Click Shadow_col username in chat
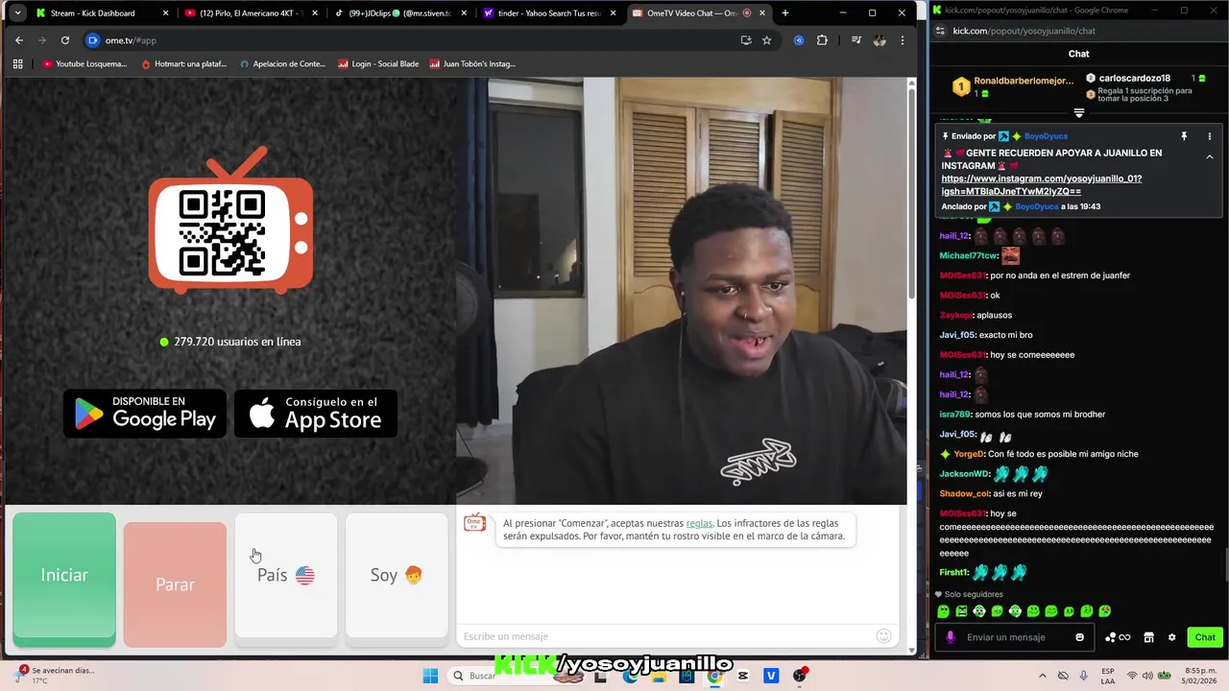Screen dimensions: 1229x691 964,493
